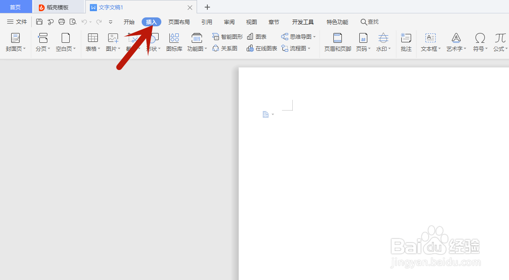509x280 pixels.
Task: Switch to the 页面布局 ribbon tab
Action: (179, 21)
